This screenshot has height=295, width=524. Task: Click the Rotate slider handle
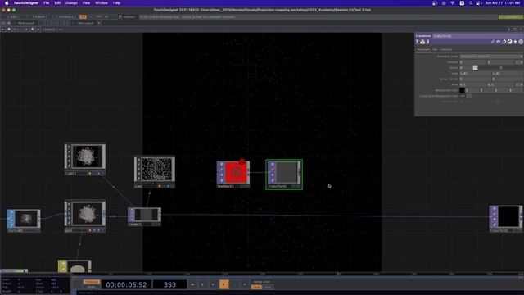(475, 68)
